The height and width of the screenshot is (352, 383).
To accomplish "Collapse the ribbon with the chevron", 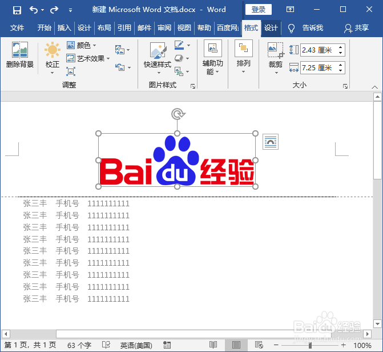I will 374,87.
